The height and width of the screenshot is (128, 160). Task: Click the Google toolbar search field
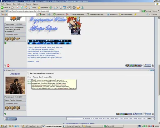(x=22, y=14)
